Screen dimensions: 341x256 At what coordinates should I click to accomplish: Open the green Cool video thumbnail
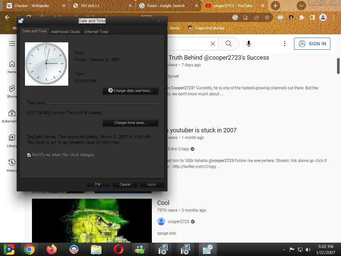coord(92,221)
